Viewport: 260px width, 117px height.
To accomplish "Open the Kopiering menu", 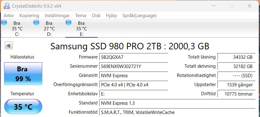I will tap(29, 16).
